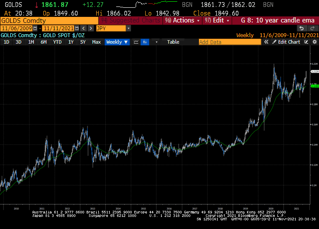Viewport: 319px width, 229px height.
Task: Shift date range backward with left arrow
Action: [x=83, y=28]
